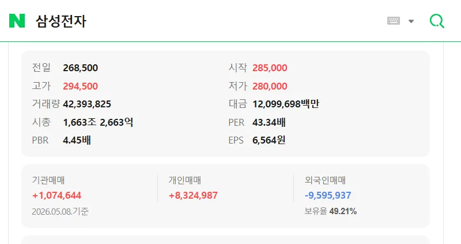This screenshot has width=461, height=244.
Task: Select the PBR value 4.45배
Action: coord(77,140)
